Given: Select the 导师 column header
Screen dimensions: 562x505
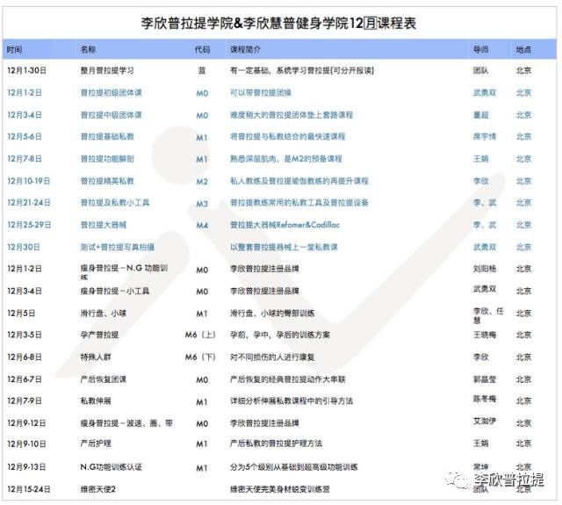Looking at the screenshot, I should point(480,49).
